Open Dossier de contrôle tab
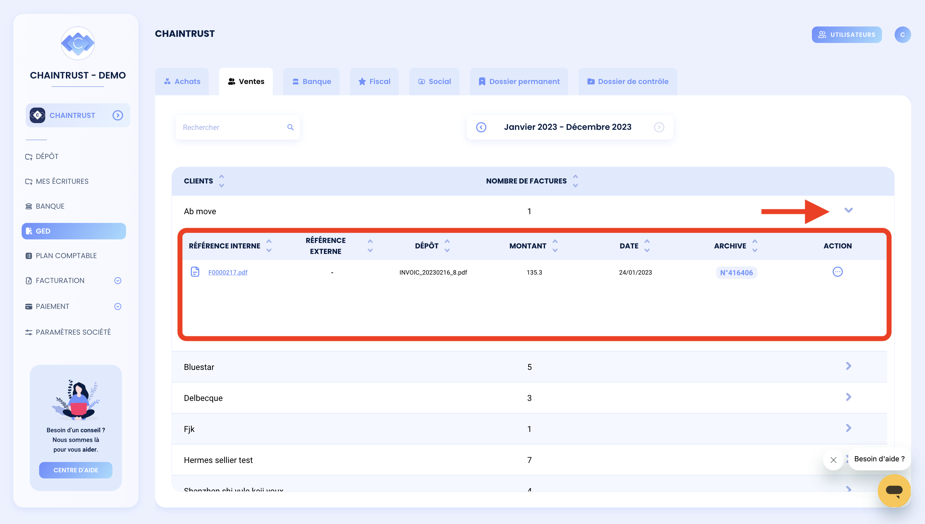Viewport: 925px width, 524px height. 628,81
